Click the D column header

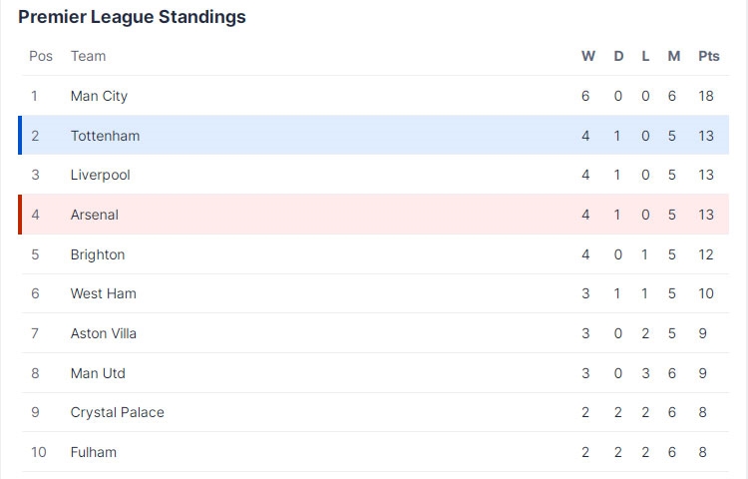618,56
